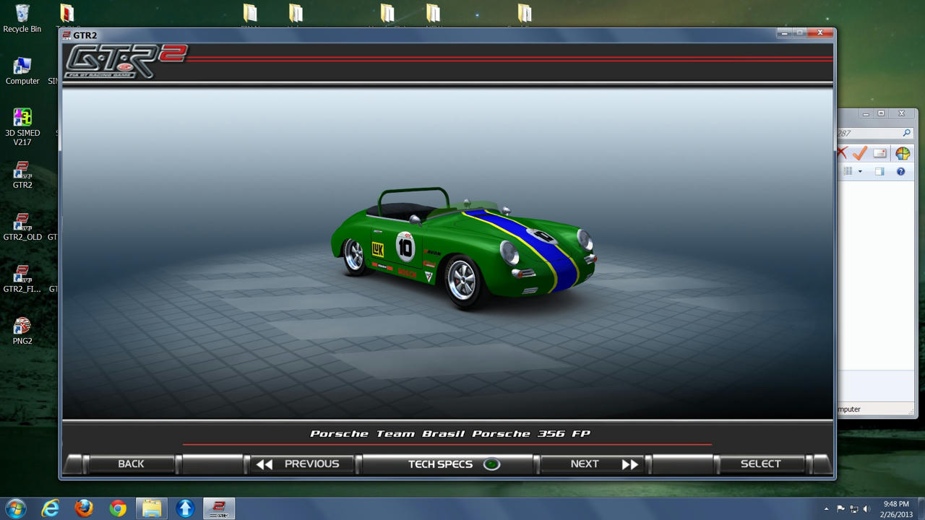Launch Google Chrome from the taskbar
Image resolution: width=925 pixels, height=520 pixels.
coord(118,508)
